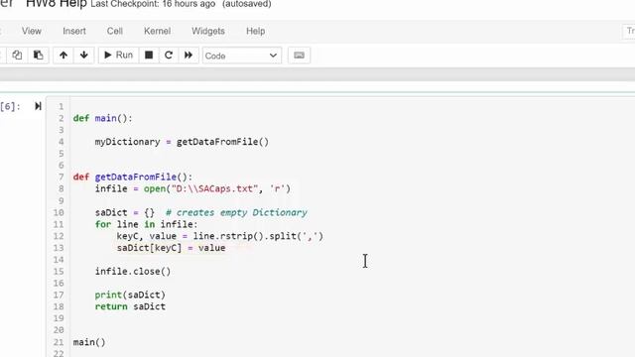Viewport: 635px width, 357px height.
Task: Click the saDict = {} line
Action: (x=200, y=212)
